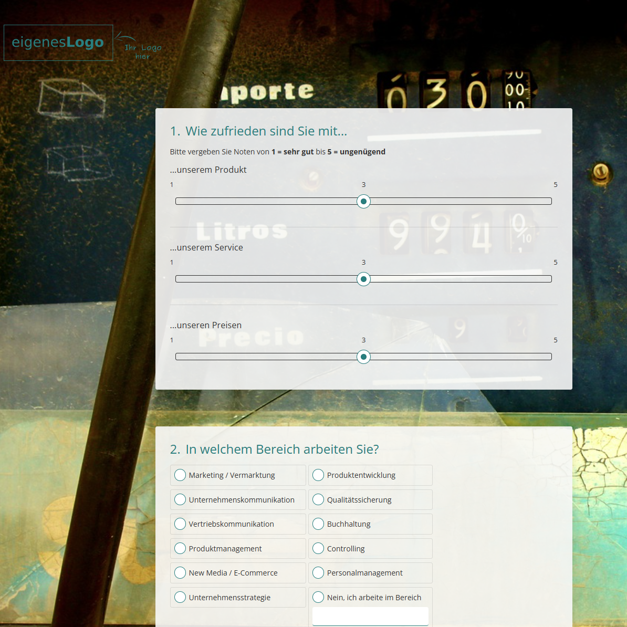Choose Qualitätssicherung radio button
The width and height of the screenshot is (627, 627).
[x=318, y=499]
